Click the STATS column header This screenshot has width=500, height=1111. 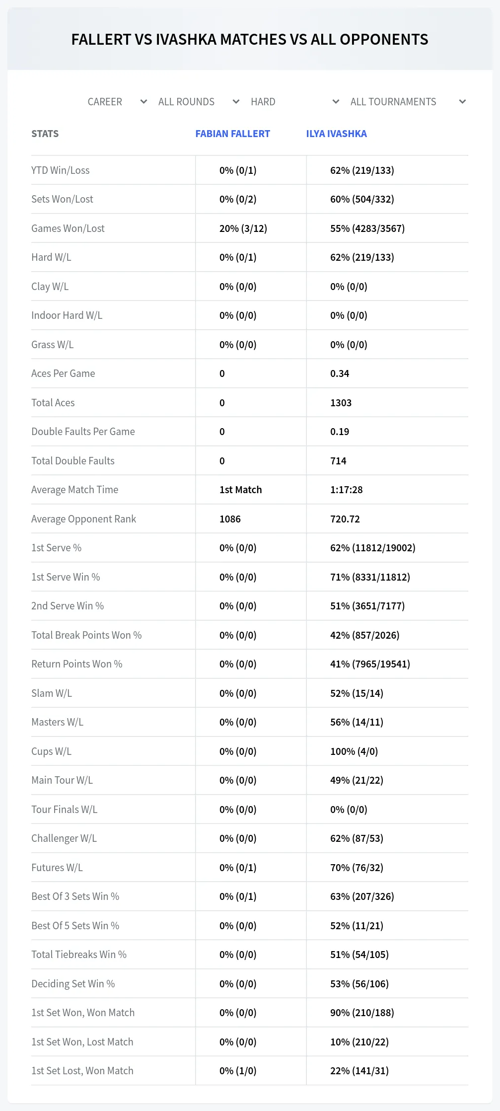[45, 134]
